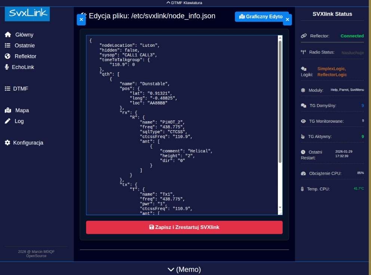Click the scrollbar down arrow in editor
Viewport: 371px width, 275px height.
pos(280,207)
